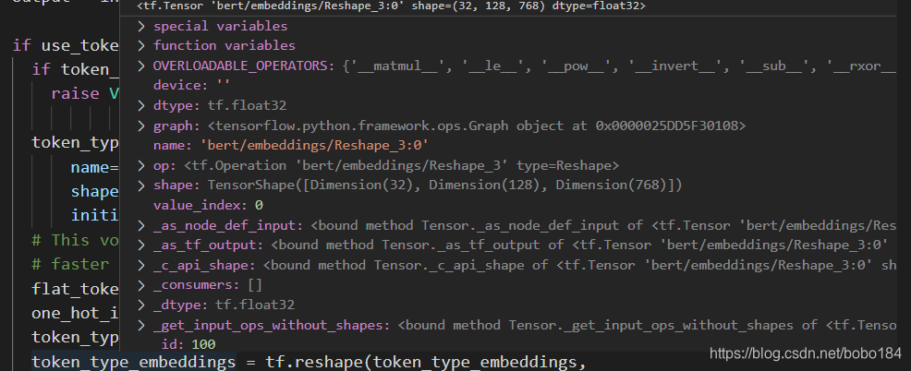Click the 'name=' argument line in code
This screenshot has height=371, width=911.
click(94, 167)
